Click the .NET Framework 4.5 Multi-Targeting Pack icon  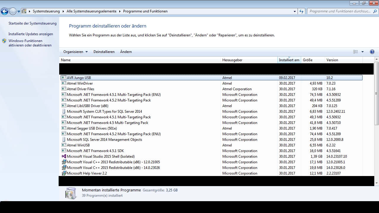pos(64,123)
